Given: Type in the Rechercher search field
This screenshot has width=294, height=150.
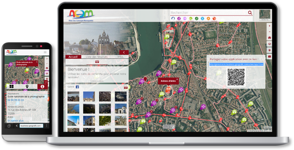Looking at the screenshot, I should point(208,13).
